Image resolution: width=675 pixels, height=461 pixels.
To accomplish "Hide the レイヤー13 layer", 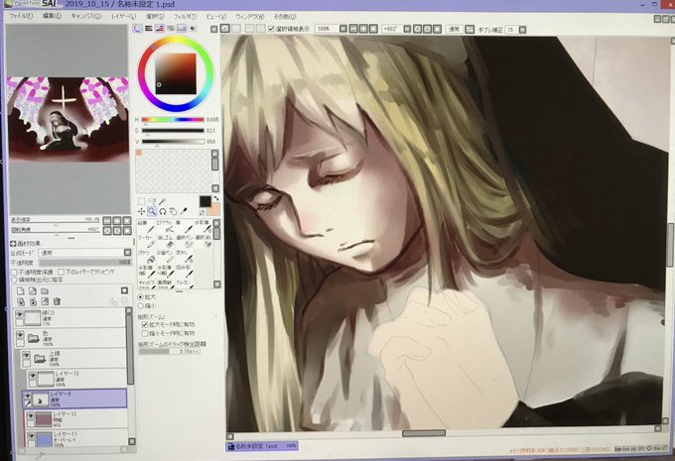I will pyautogui.click(x=33, y=376).
